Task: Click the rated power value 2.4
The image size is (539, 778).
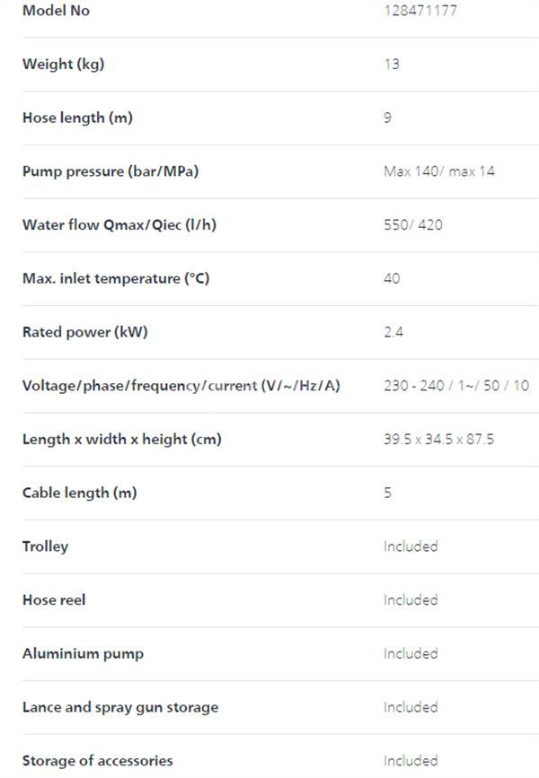Action: (x=393, y=332)
